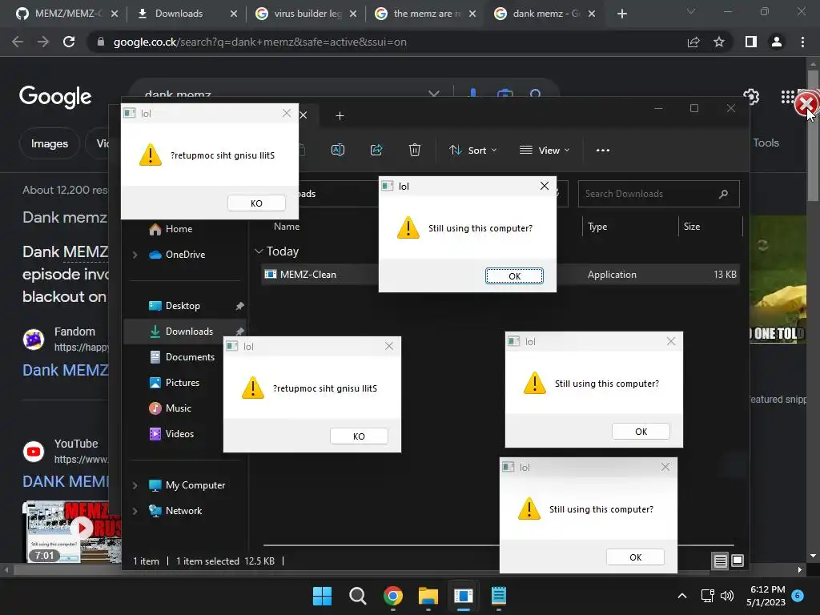Click the Chrome address bar URL
This screenshot has width=820, height=615.
click(260, 42)
